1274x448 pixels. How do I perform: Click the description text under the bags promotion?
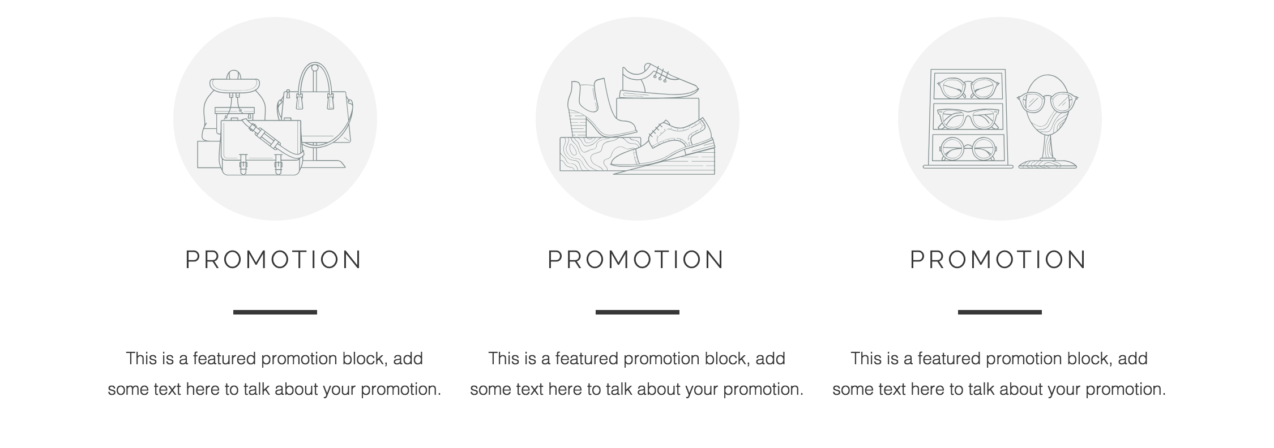pos(275,374)
